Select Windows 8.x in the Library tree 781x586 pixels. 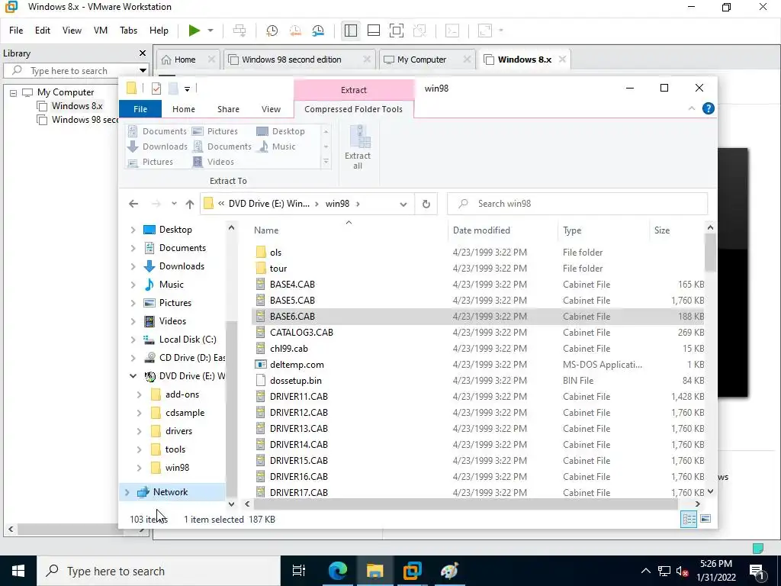point(77,105)
